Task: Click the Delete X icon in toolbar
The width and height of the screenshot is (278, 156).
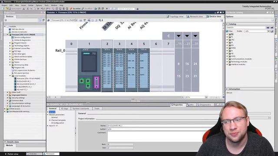Action: pos(38,9)
